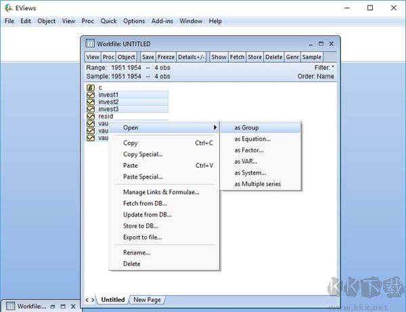Click the Sample range text line
The image size is (406, 312).
coord(129,76)
